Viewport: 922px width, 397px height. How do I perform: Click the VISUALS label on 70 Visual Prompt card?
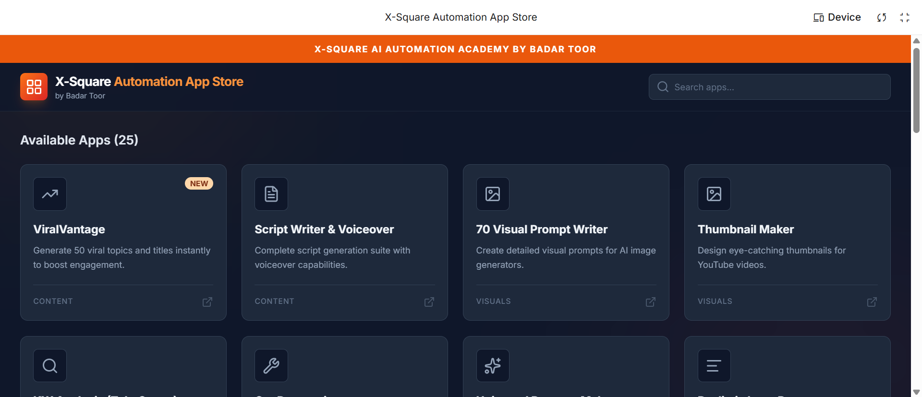tap(494, 301)
